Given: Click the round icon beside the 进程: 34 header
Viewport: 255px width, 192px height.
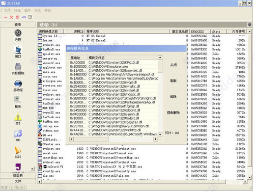Looking at the screenshot, I should pos(249,24).
